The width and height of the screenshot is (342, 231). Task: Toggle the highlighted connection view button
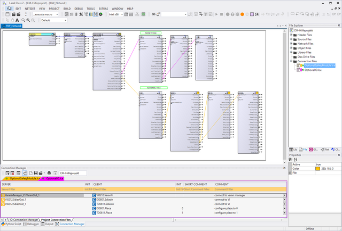coord(25,173)
